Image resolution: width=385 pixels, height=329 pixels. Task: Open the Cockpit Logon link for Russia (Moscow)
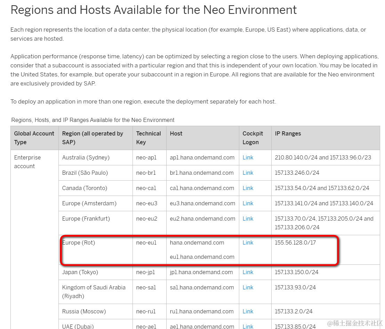[248, 311]
